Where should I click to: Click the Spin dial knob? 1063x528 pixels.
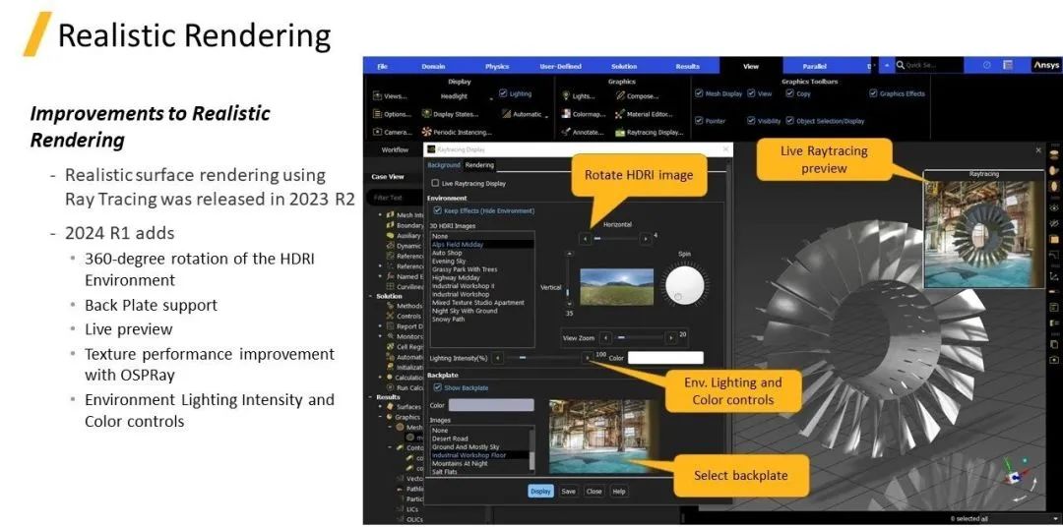[x=683, y=287]
